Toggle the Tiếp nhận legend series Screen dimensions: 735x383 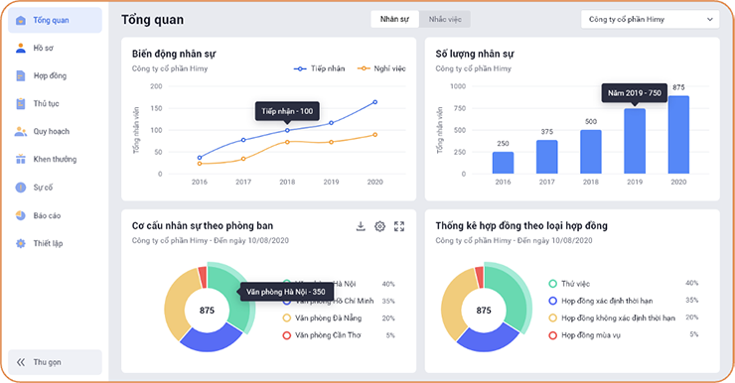click(319, 68)
